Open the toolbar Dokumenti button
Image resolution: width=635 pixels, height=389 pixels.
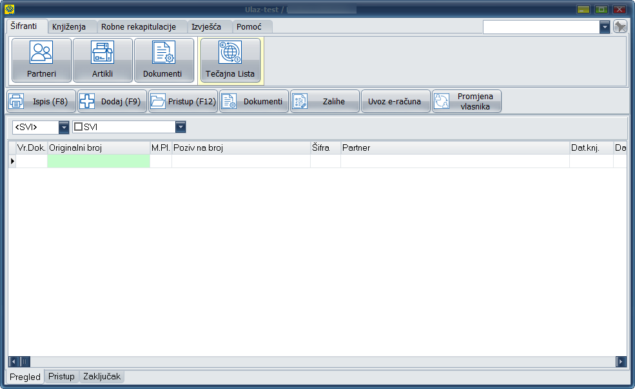[254, 101]
